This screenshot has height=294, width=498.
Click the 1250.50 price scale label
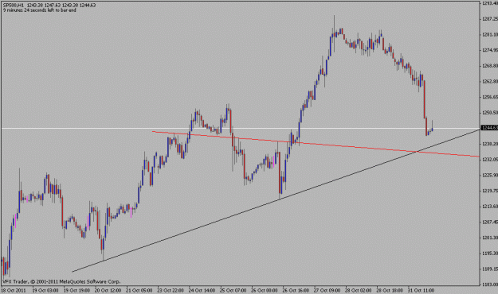pos(490,113)
